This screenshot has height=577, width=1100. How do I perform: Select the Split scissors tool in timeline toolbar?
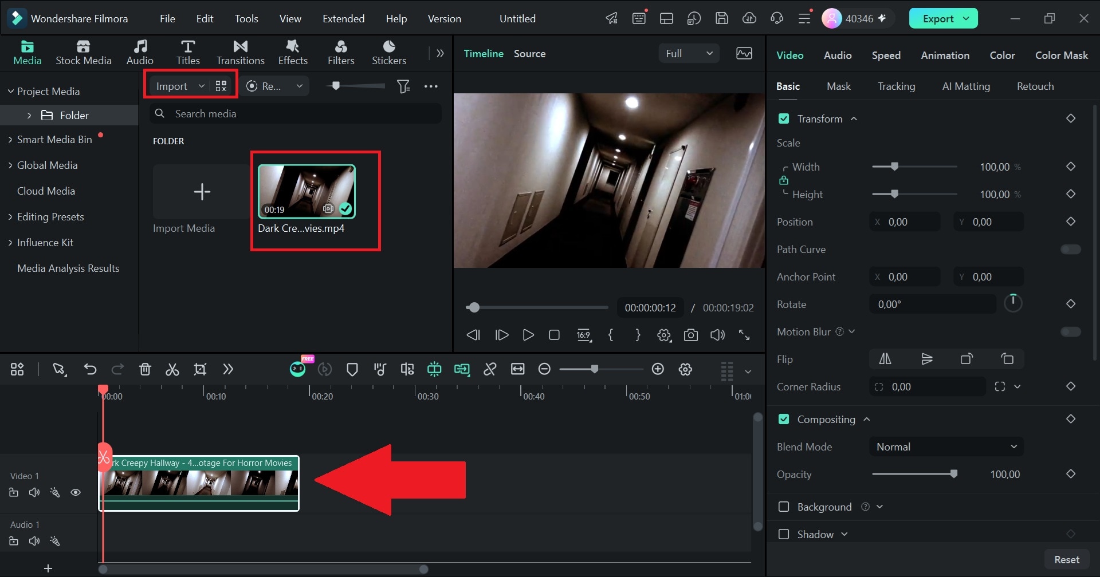point(172,370)
